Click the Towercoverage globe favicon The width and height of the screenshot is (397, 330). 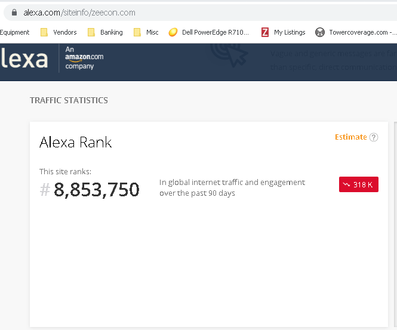320,32
